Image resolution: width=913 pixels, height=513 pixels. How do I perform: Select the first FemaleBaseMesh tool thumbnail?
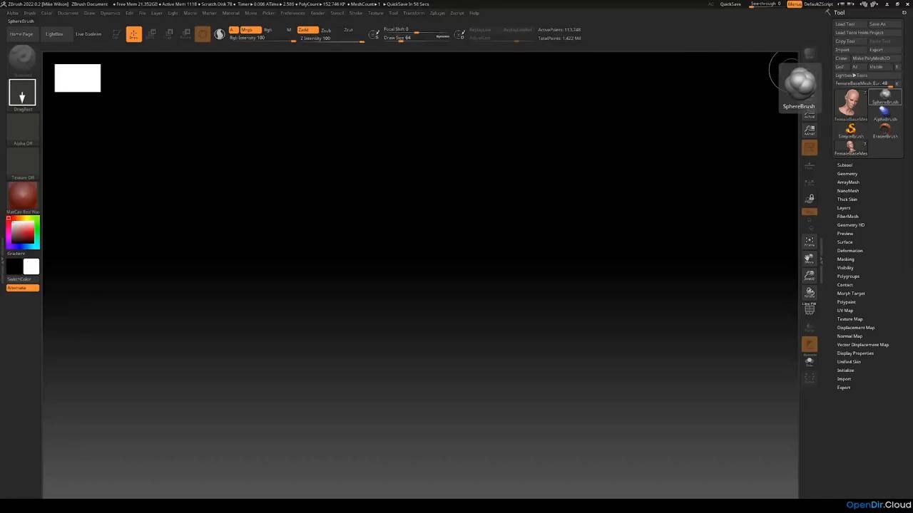coord(851,105)
